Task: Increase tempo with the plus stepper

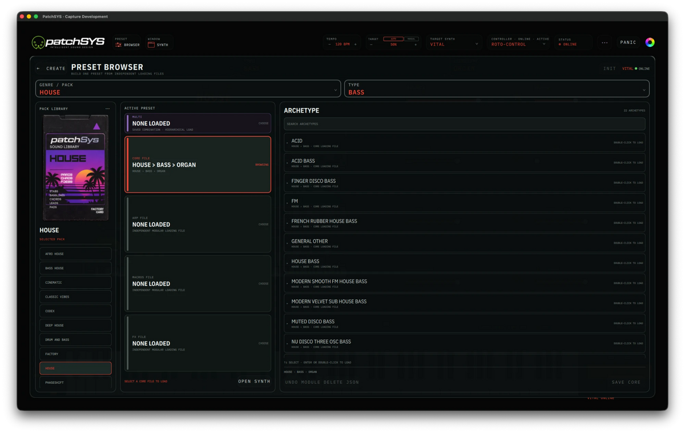Action: click(x=355, y=44)
